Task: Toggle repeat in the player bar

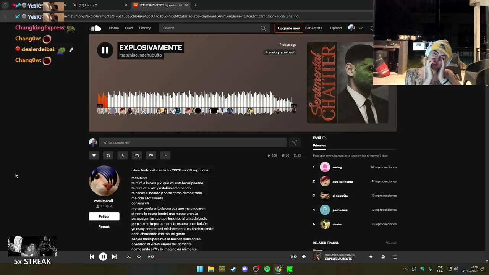Action: (x=139, y=257)
